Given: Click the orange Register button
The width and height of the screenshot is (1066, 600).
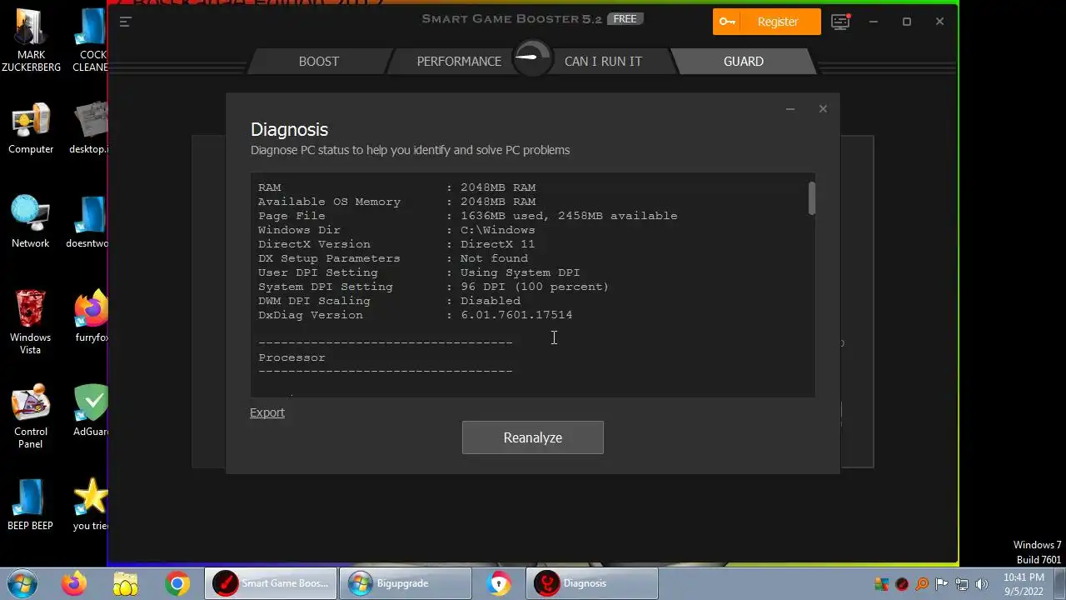Looking at the screenshot, I should click(x=766, y=22).
